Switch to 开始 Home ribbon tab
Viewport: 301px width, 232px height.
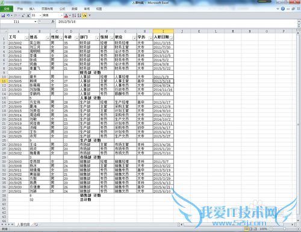click(x=20, y=8)
